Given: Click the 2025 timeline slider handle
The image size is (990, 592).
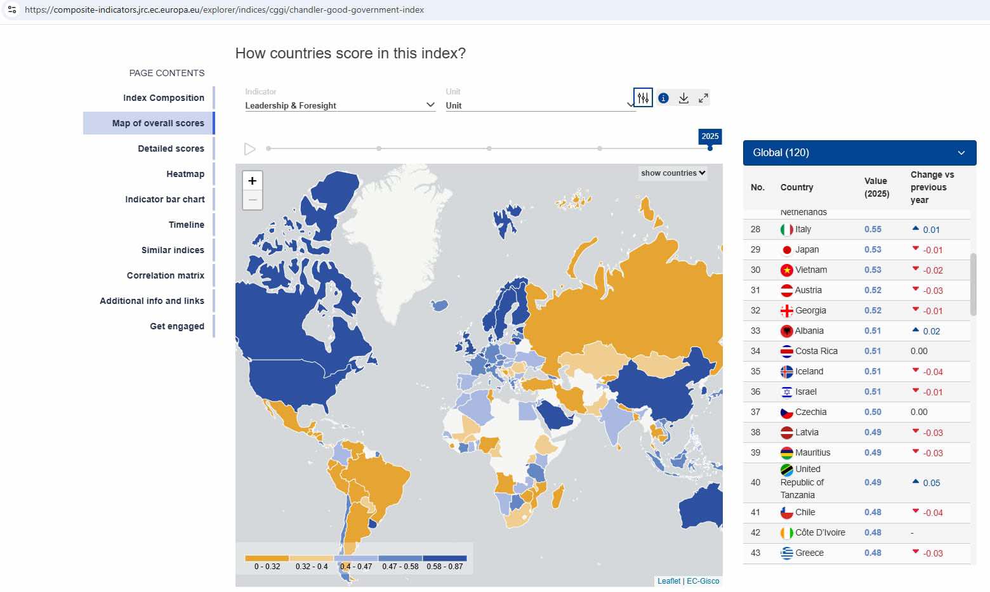Looking at the screenshot, I should click(709, 148).
